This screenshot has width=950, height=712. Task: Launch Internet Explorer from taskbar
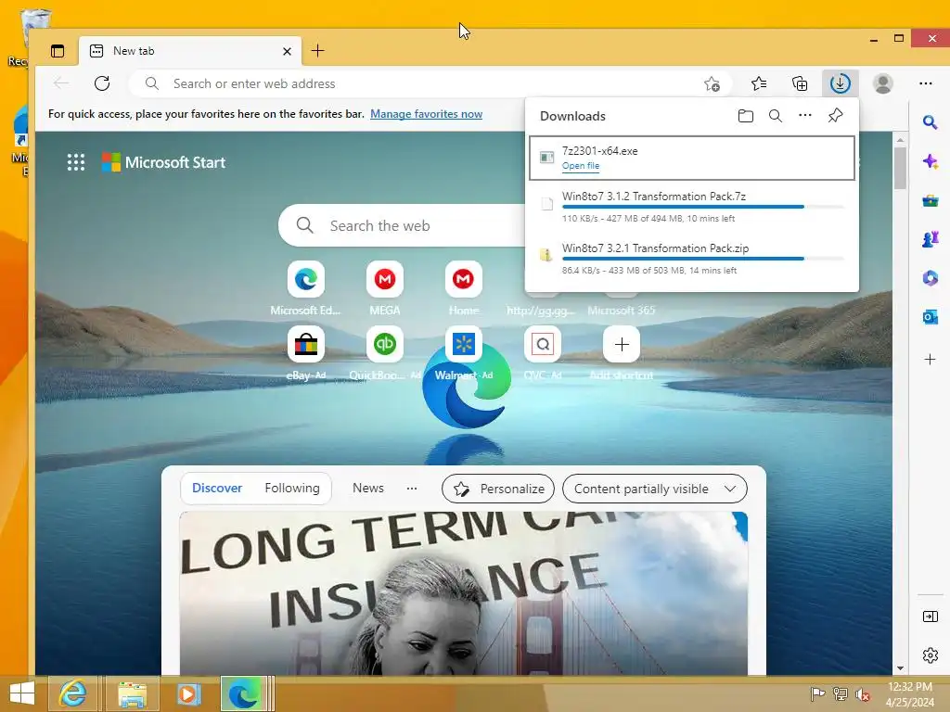[x=72, y=693]
